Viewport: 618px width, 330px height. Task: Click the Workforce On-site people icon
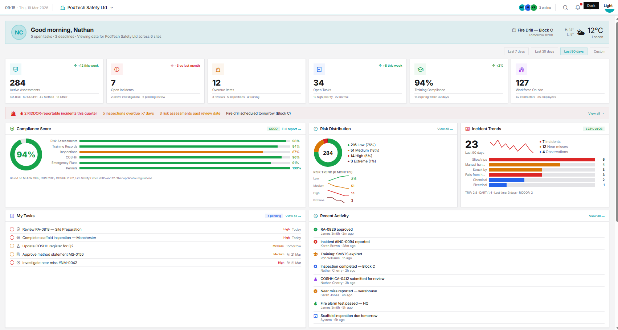click(x=521, y=69)
